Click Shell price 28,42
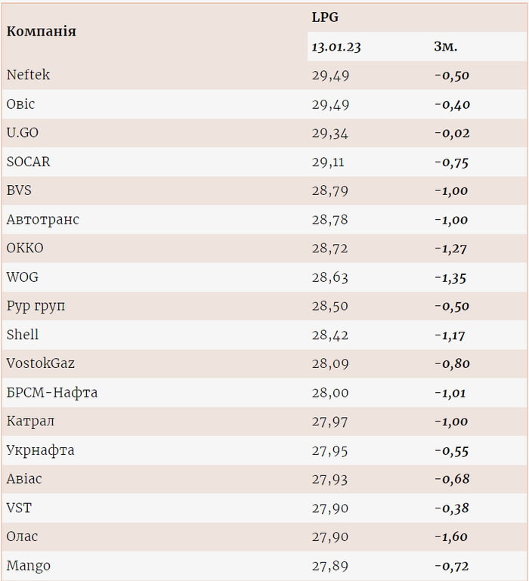 point(330,335)
